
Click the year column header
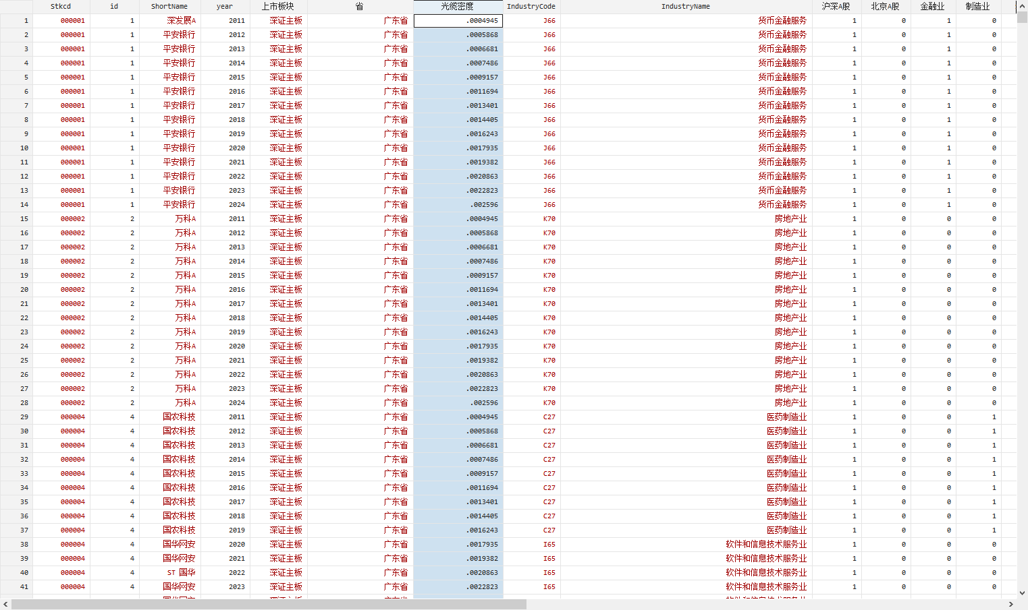coord(225,6)
